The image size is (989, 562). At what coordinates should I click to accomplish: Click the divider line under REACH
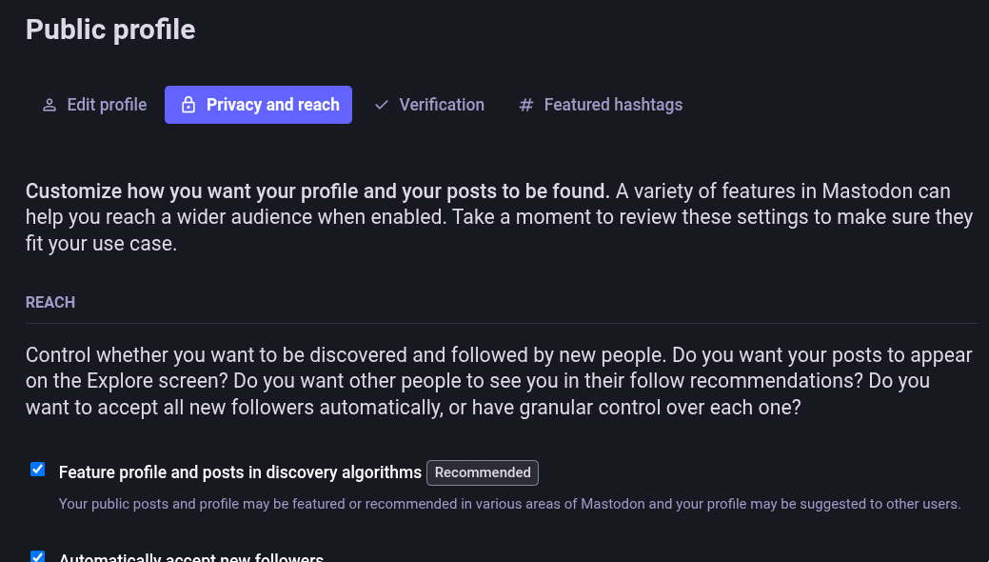coord(502,323)
